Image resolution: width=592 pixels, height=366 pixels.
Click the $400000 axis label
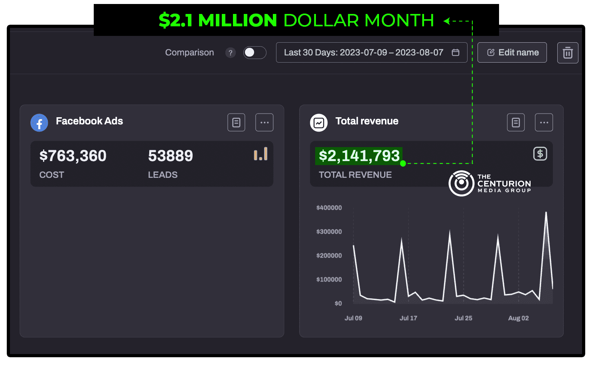tap(329, 208)
